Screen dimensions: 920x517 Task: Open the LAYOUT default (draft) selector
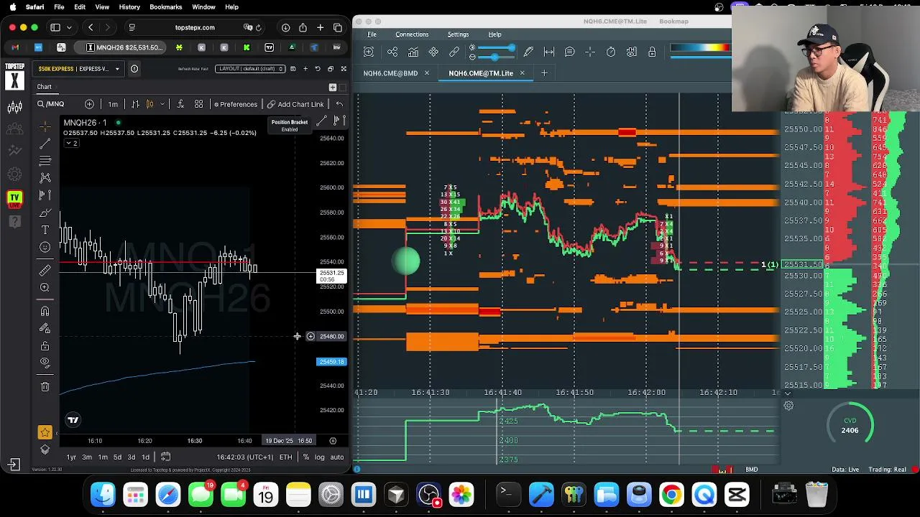coord(251,69)
